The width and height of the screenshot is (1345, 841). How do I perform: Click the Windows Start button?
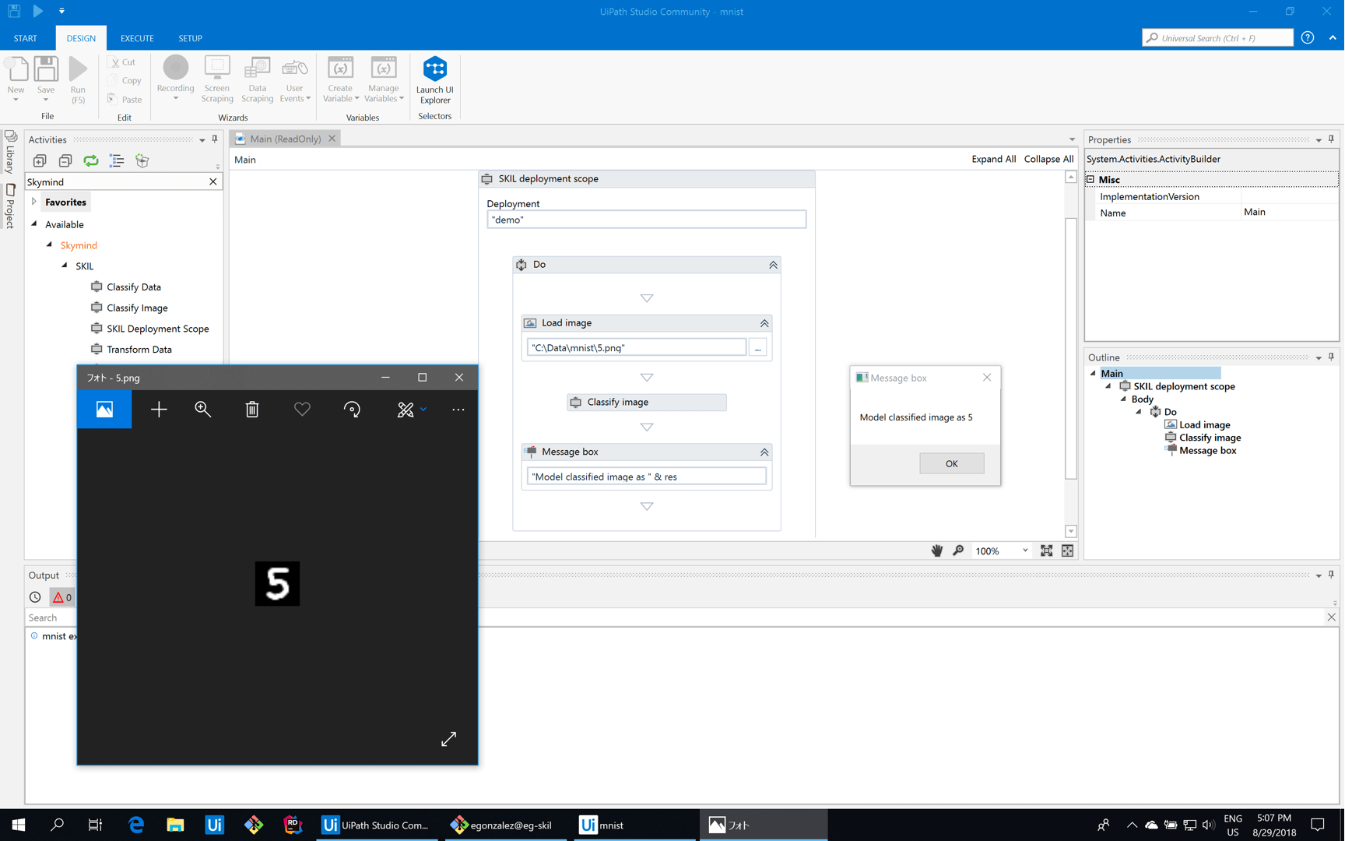(x=19, y=825)
